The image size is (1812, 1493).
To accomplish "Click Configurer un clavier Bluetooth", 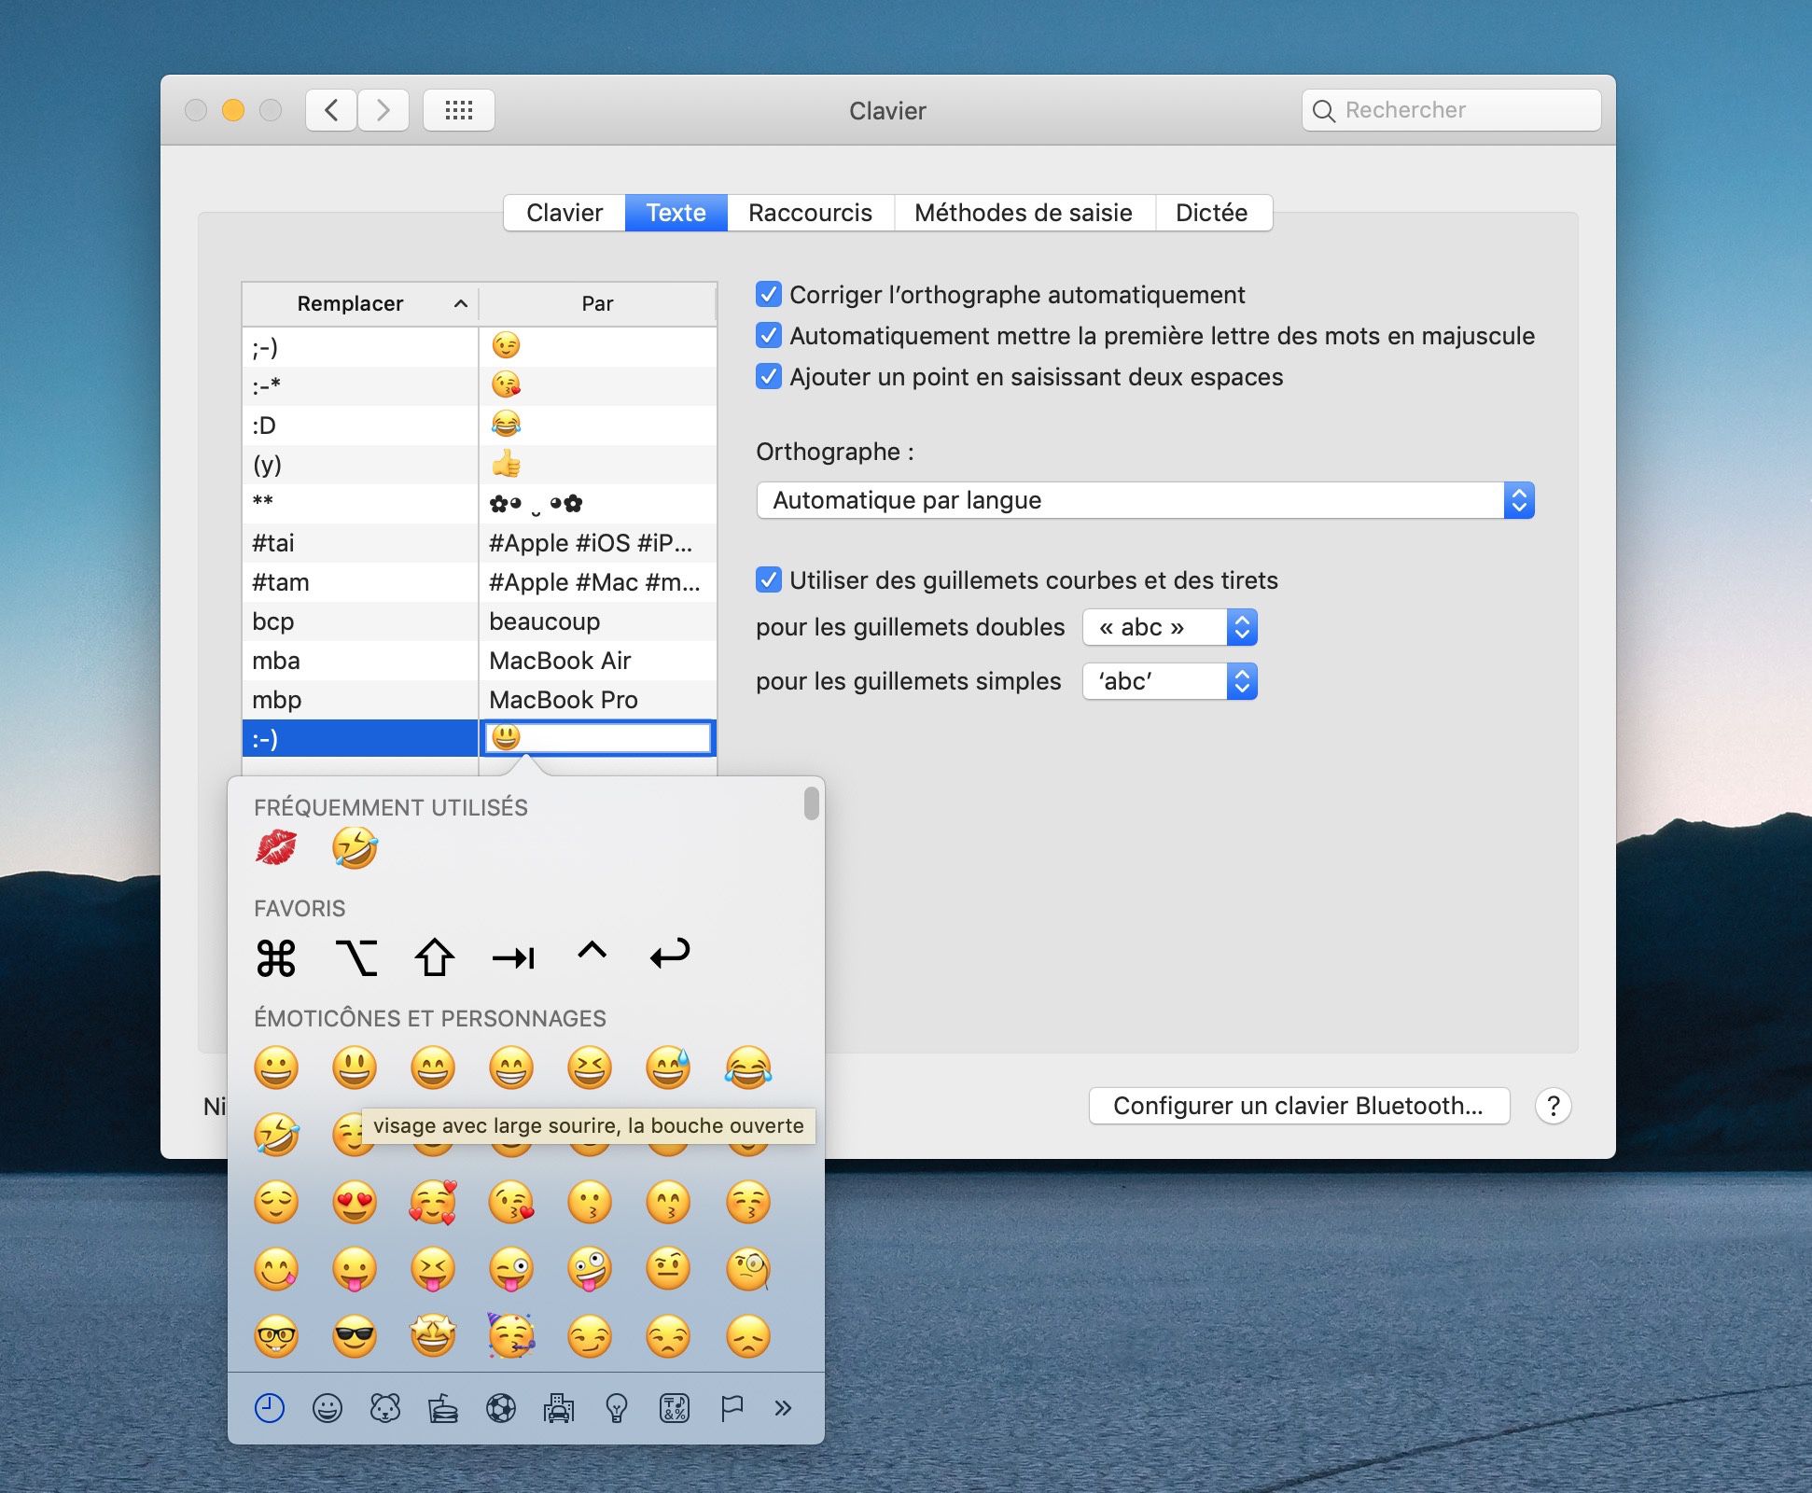I will 1298,1106.
